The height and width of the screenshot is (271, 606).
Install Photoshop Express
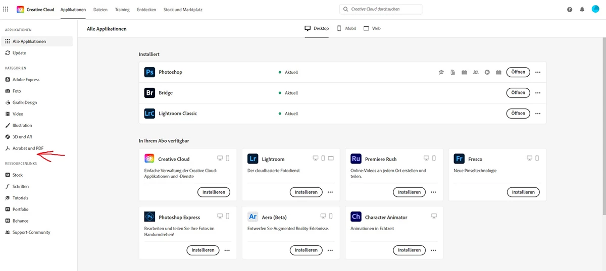click(x=203, y=250)
